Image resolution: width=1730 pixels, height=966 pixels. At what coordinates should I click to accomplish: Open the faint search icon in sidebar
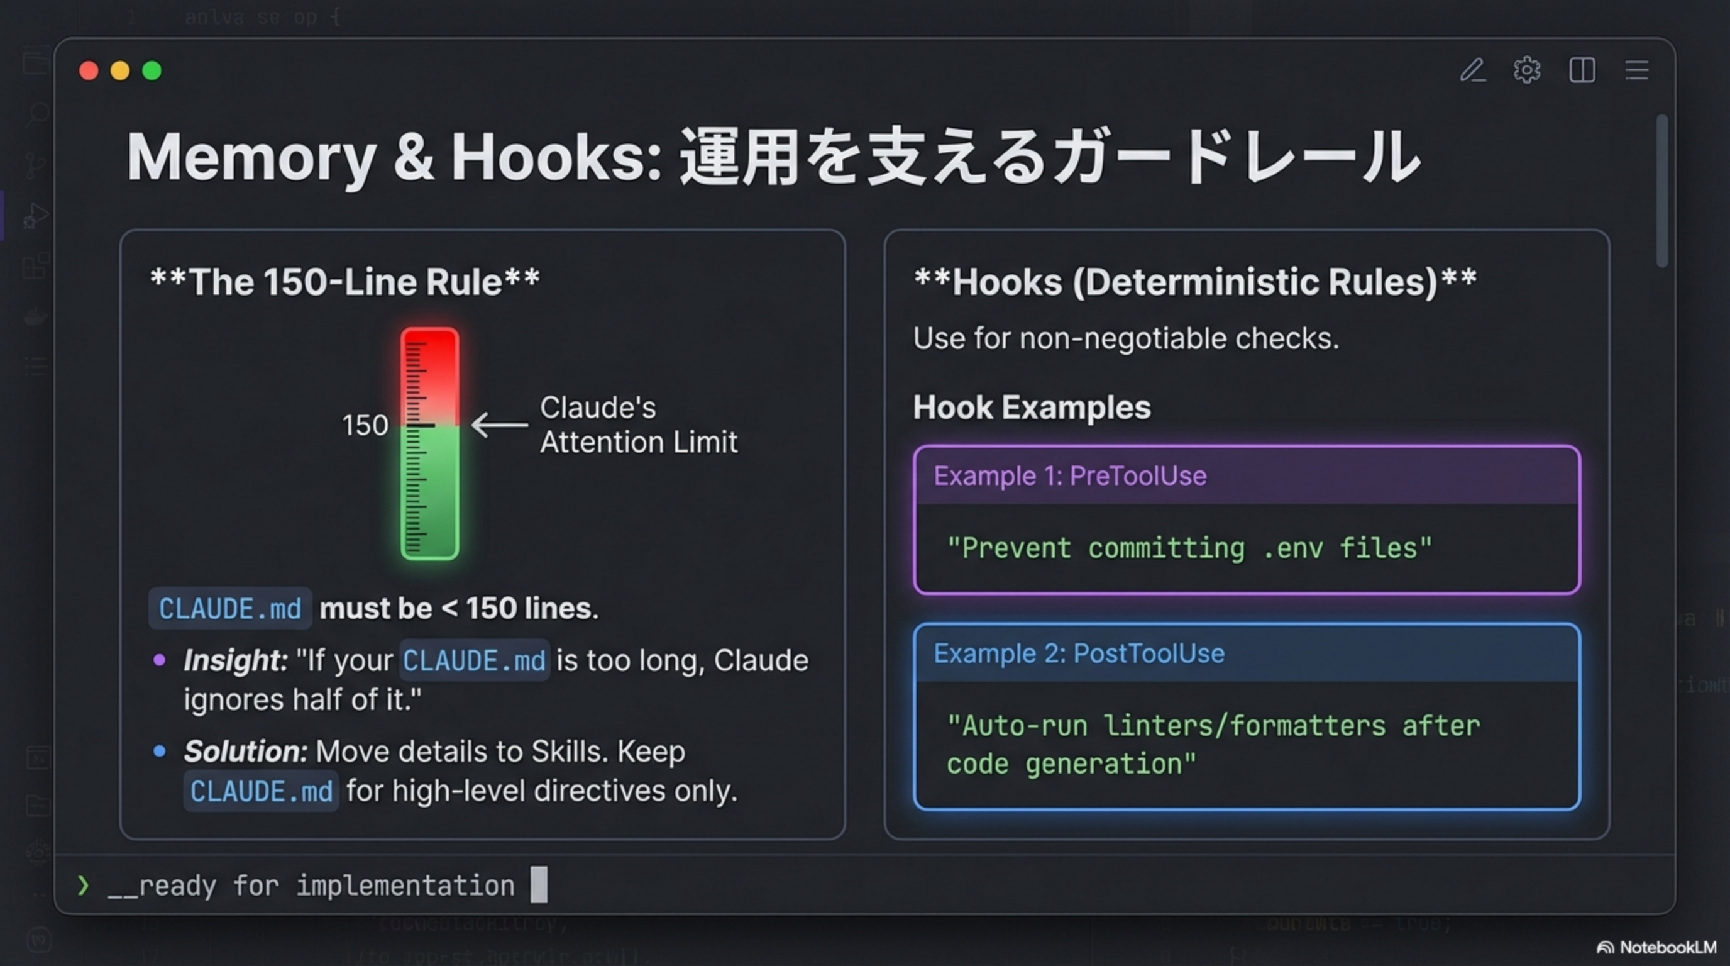pyautogui.click(x=37, y=114)
